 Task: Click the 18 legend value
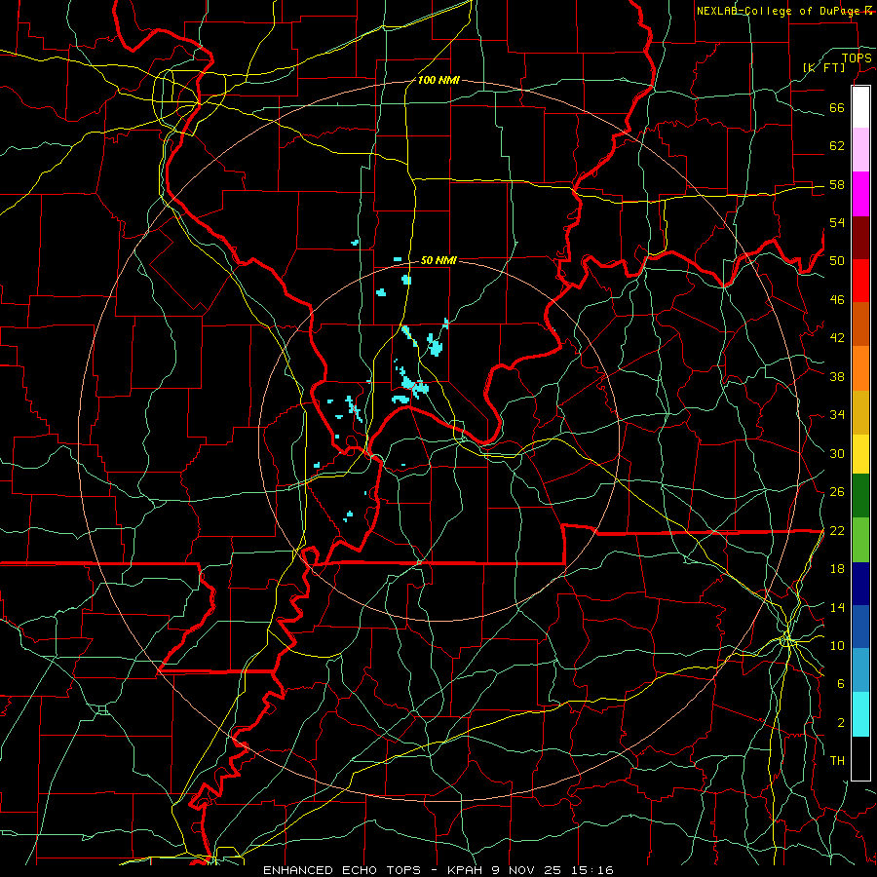837,569
